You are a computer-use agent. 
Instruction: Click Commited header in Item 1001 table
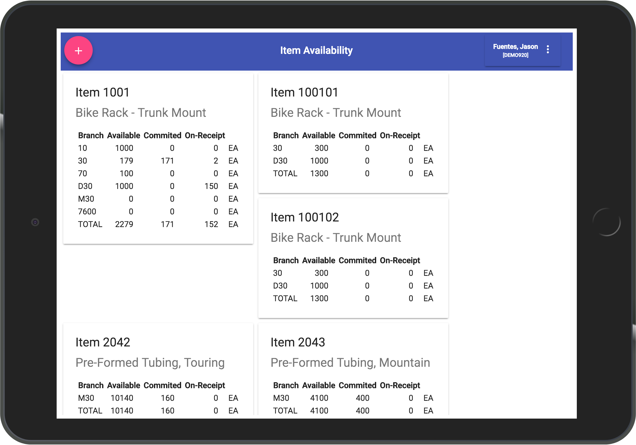[162, 135]
